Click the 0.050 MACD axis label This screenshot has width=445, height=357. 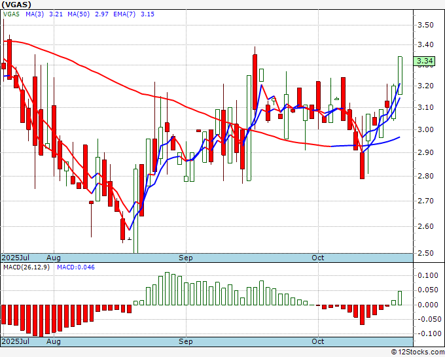pyautogui.click(x=428, y=290)
